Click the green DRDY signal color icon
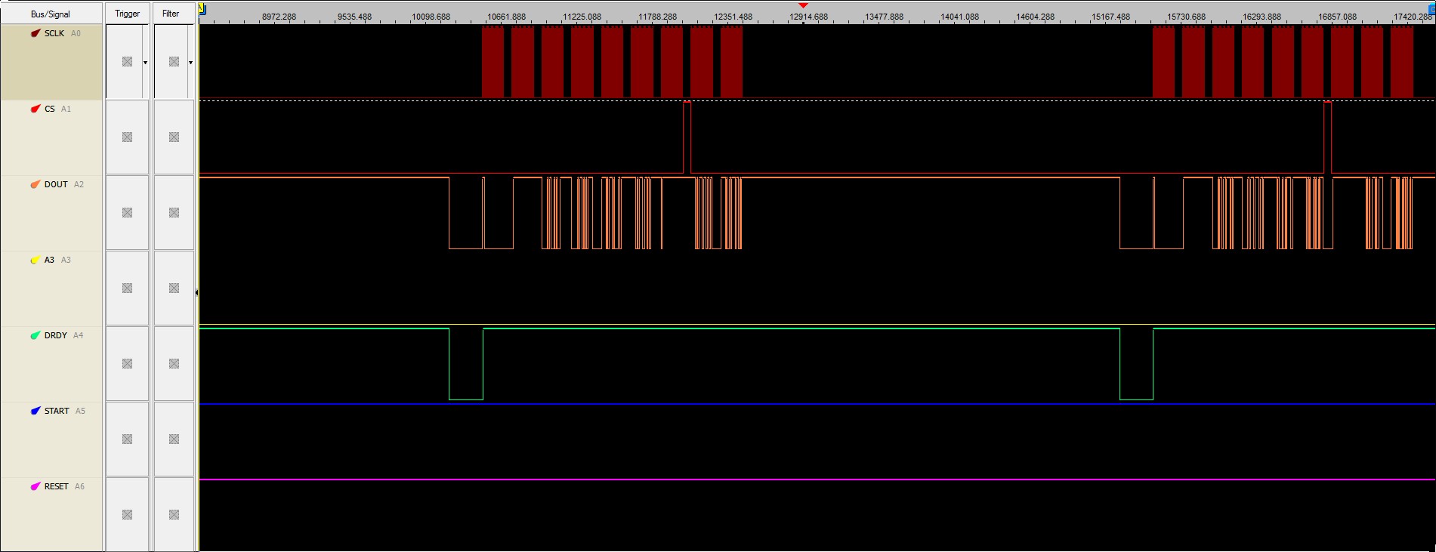The height and width of the screenshot is (552, 1436). coord(36,335)
